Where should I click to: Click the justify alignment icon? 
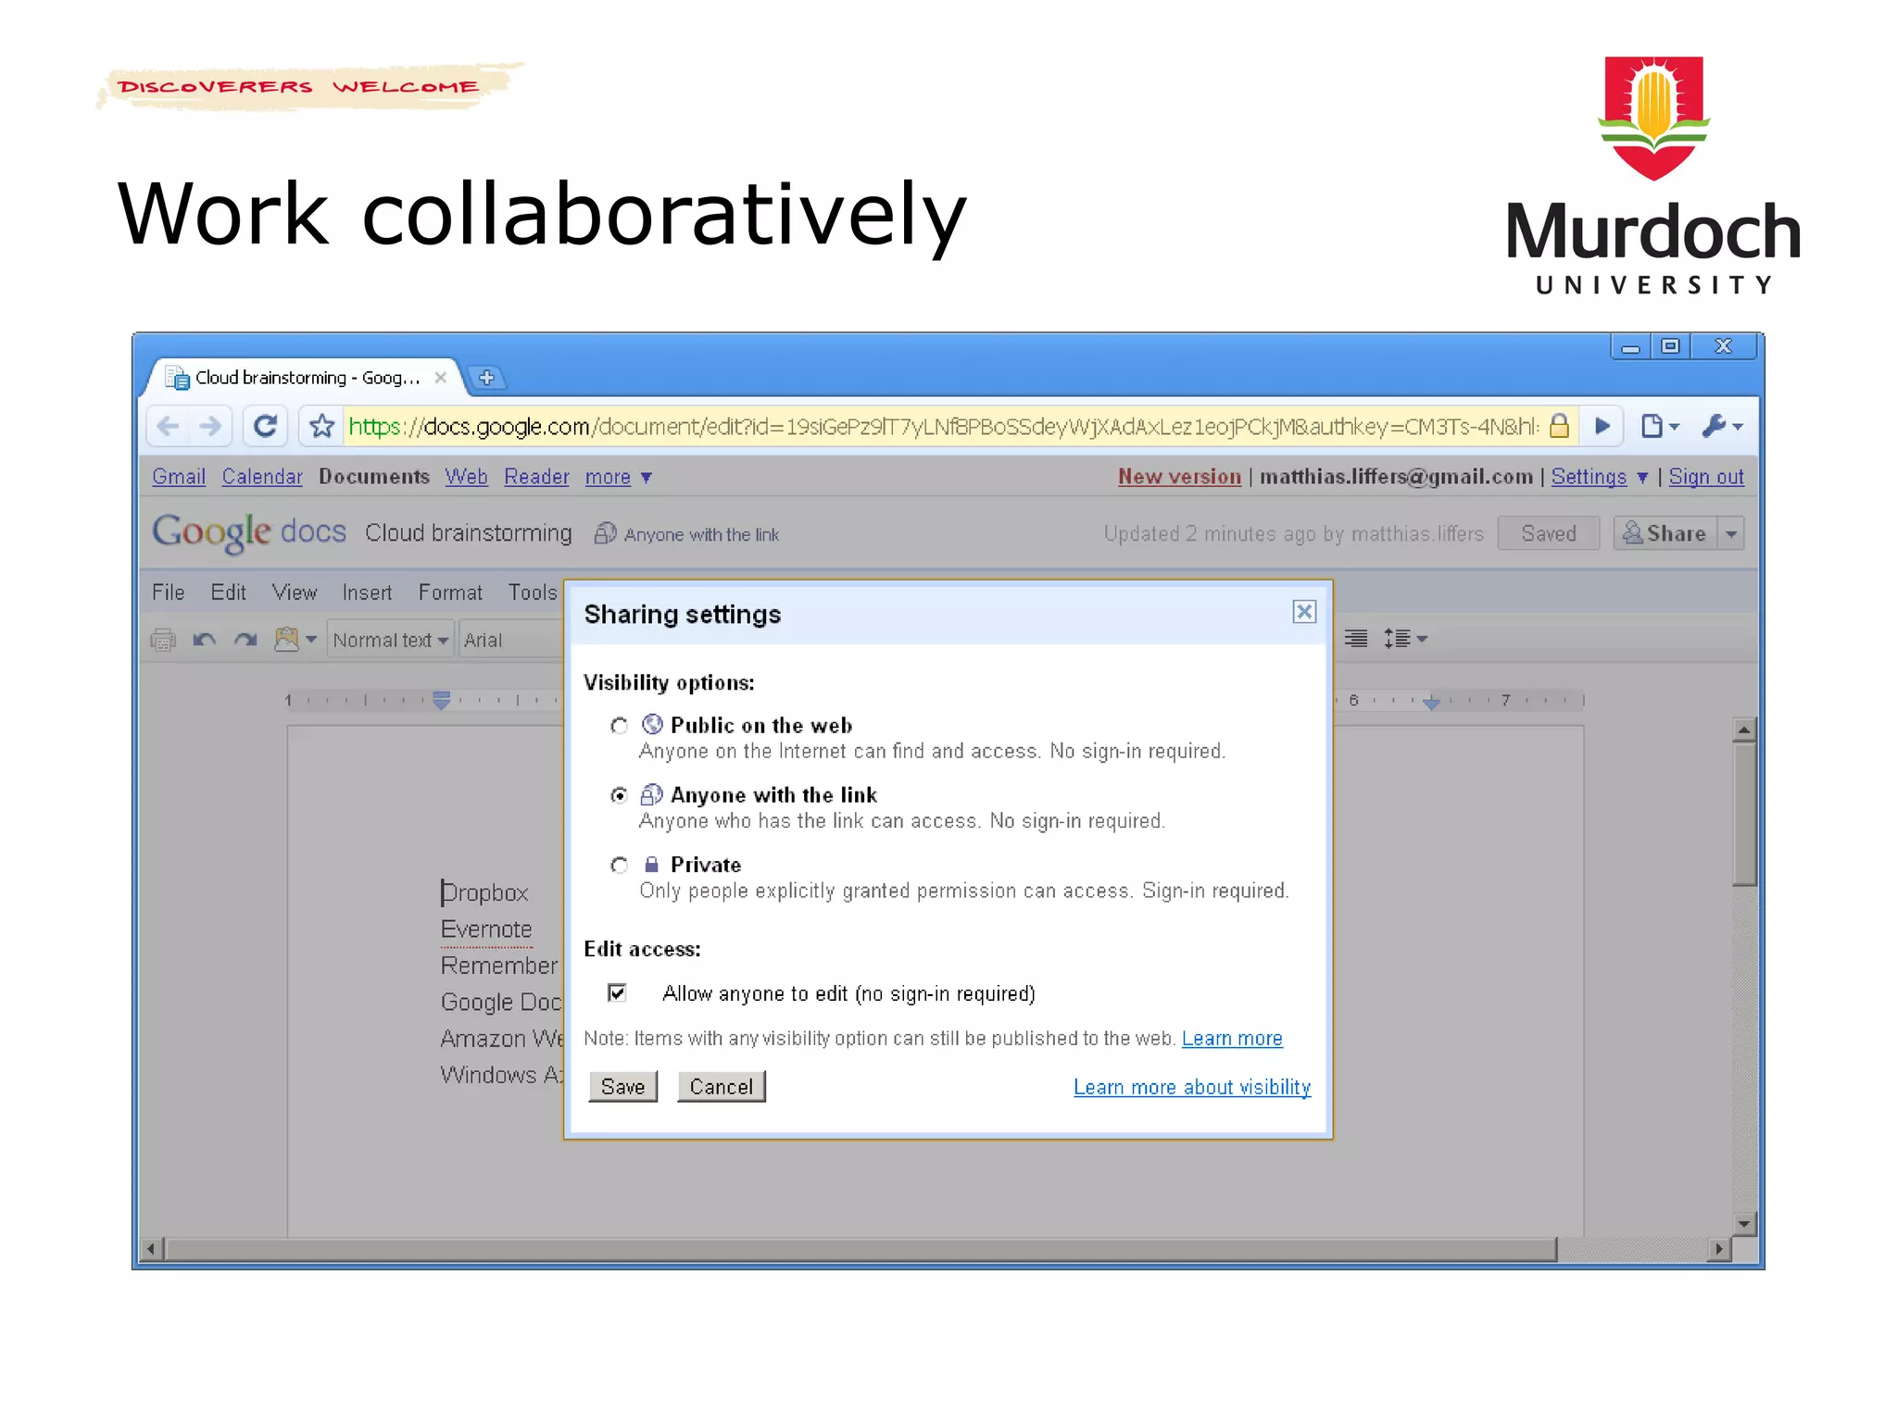[x=1356, y=638]
